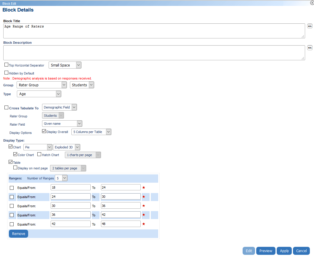Screen dimensions: 314x256
Task: Click into the Block Title text area
Action: (x=154, y=31)
